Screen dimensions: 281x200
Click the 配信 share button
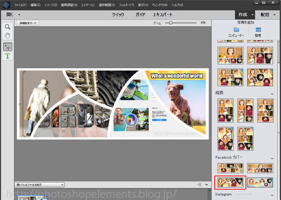coord(265,15)
